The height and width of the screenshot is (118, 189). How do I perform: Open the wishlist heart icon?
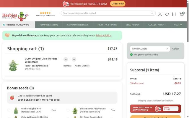[x=167, y=14]
